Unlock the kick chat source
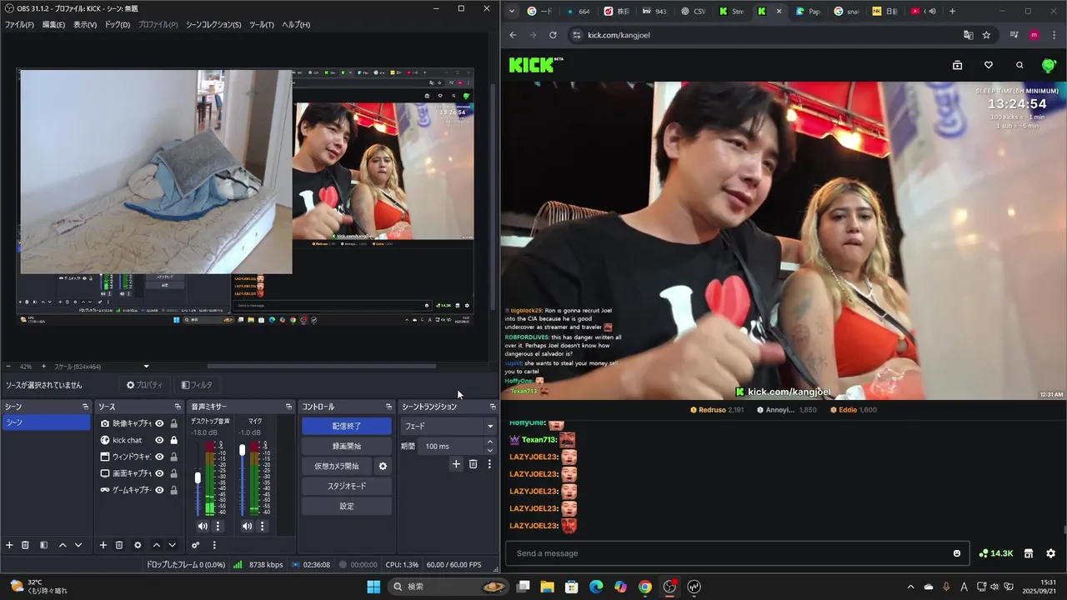The height and width of the screenshot is (600, 1067). pyautogui.click(x=173, y=440)
